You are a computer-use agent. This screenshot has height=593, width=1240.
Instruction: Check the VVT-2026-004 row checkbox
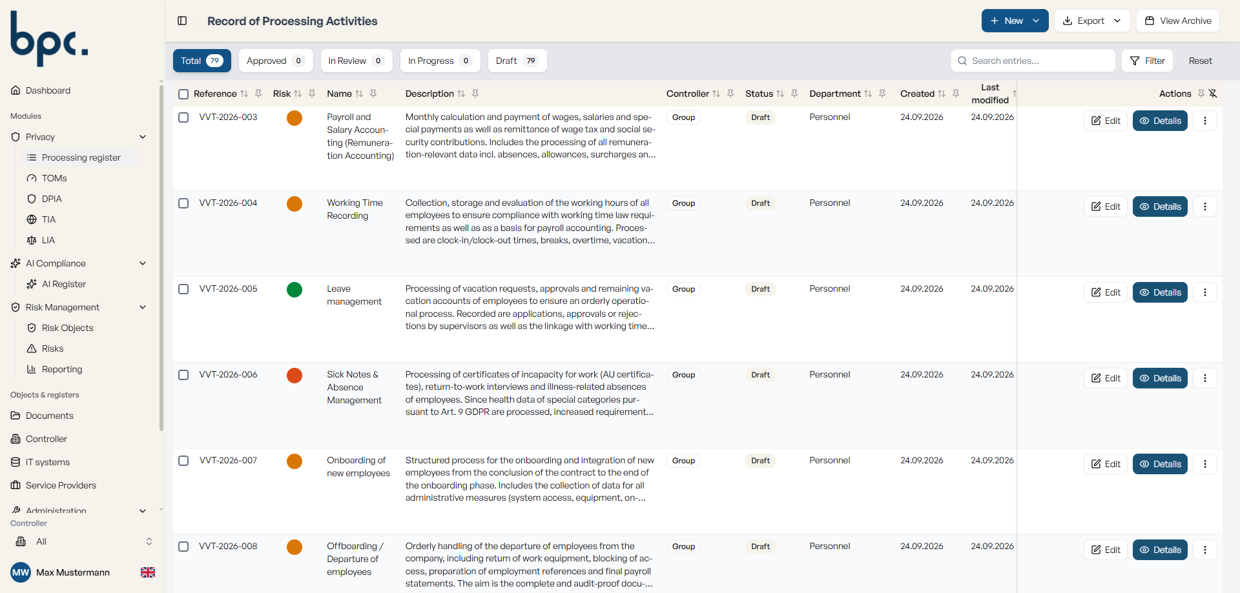click(x=183, y=203)
